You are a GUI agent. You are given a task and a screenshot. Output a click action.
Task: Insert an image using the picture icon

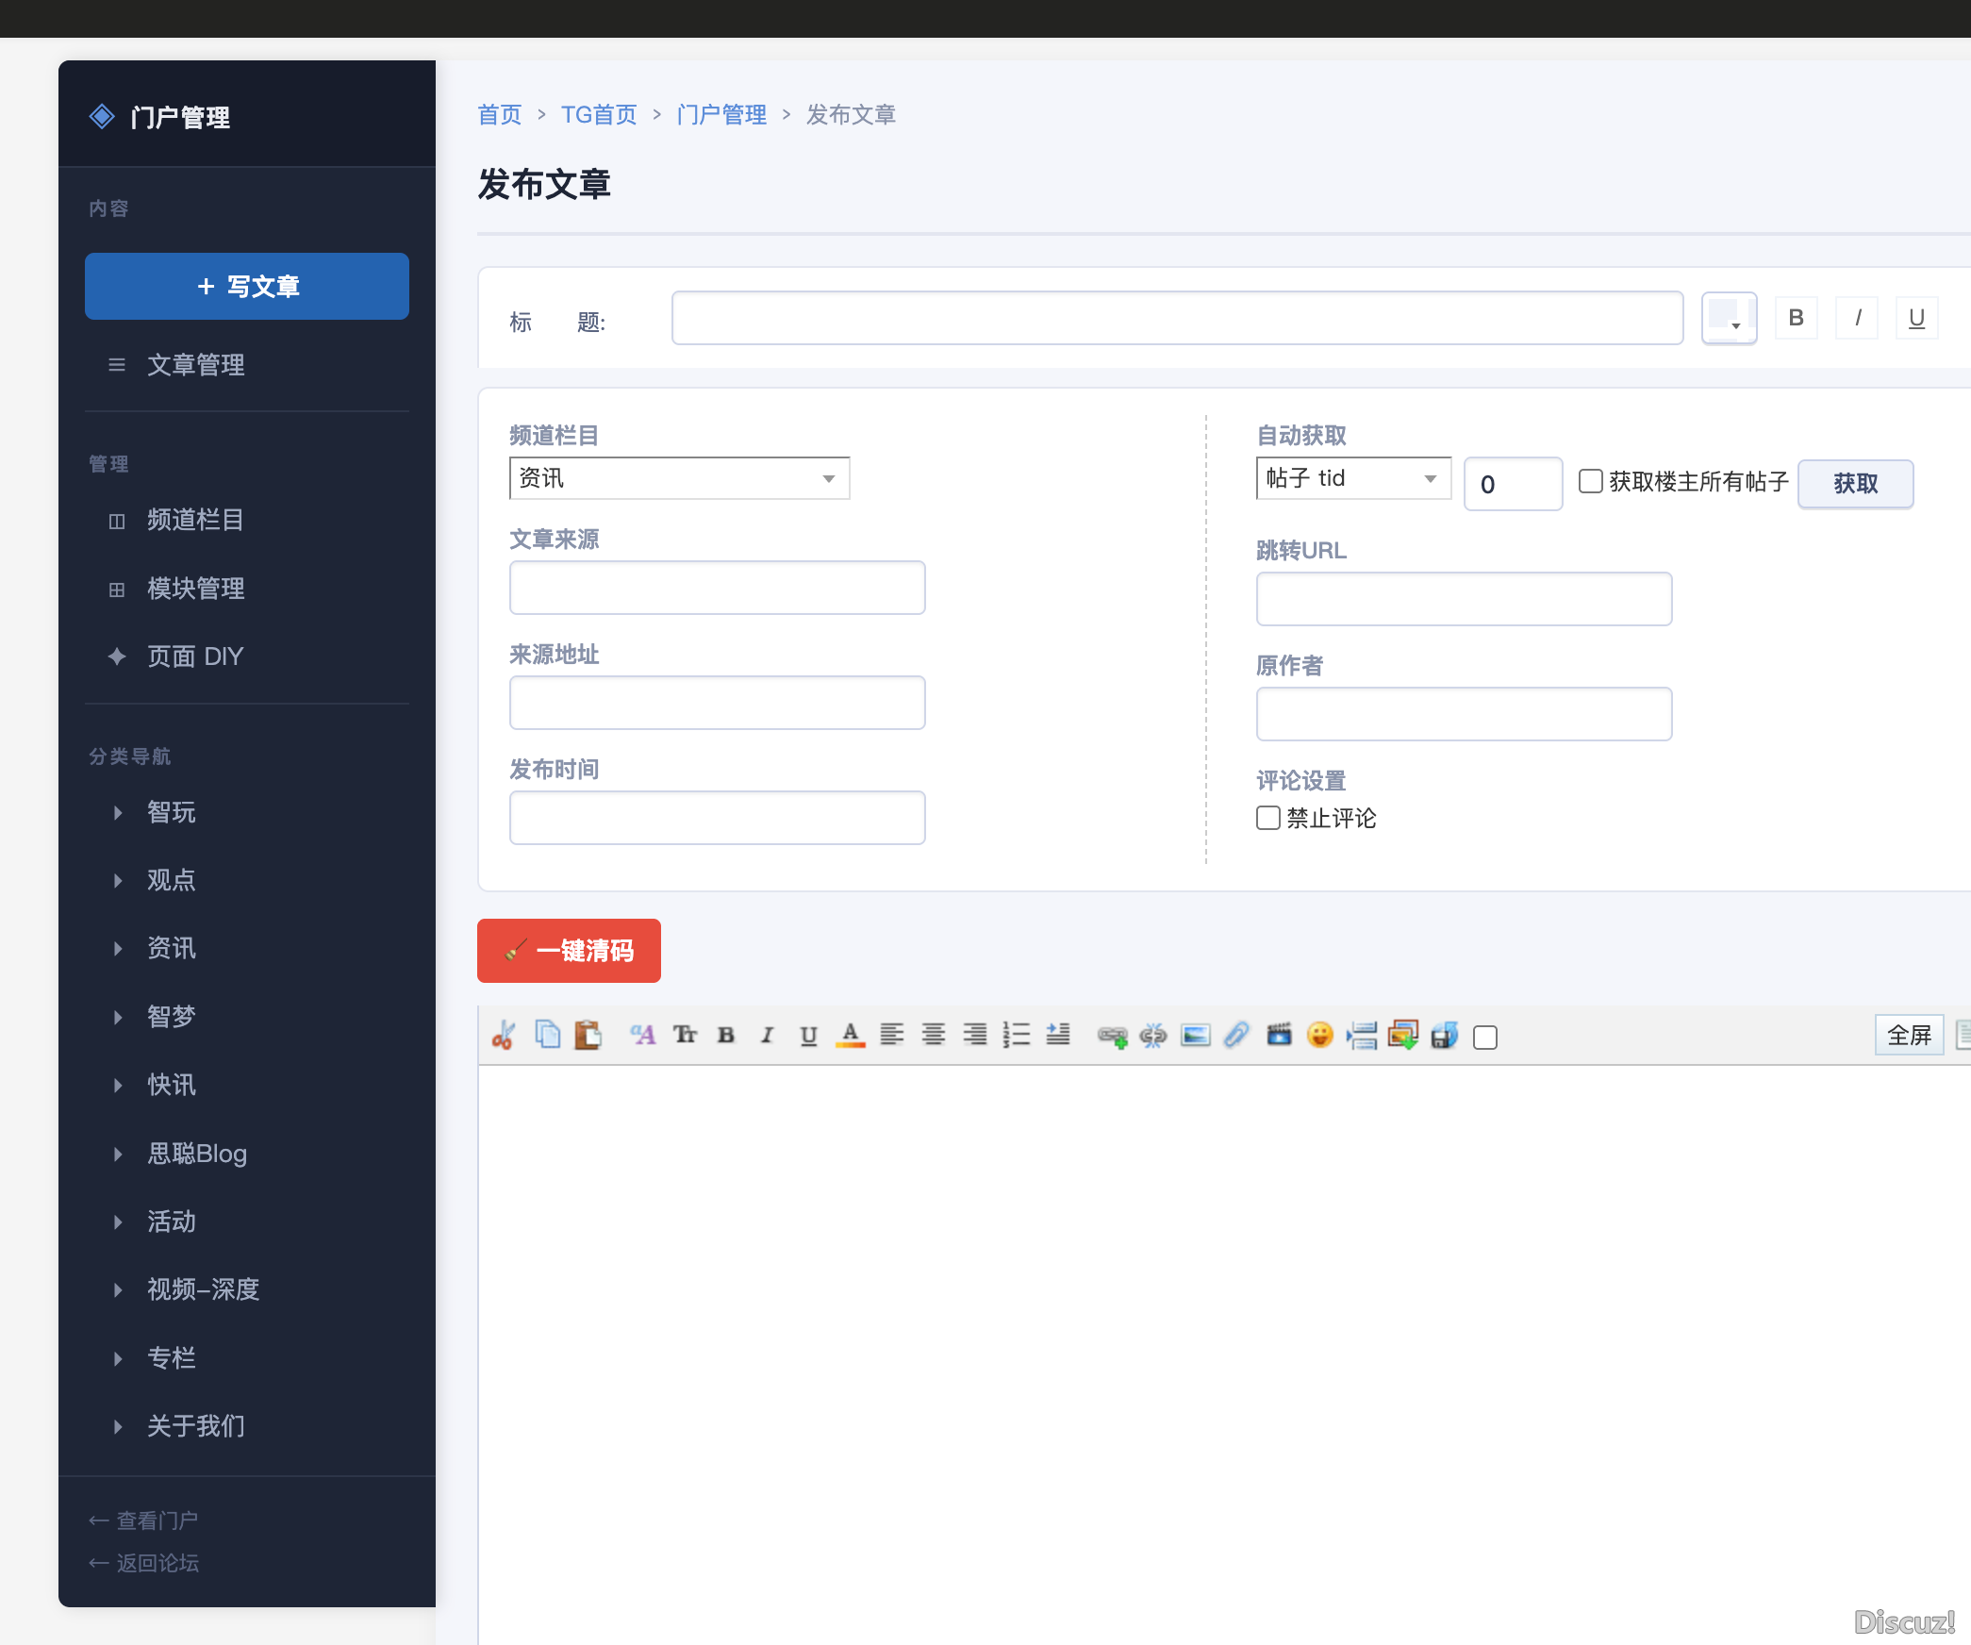pyautogui.click(x=1195, y=1036)
